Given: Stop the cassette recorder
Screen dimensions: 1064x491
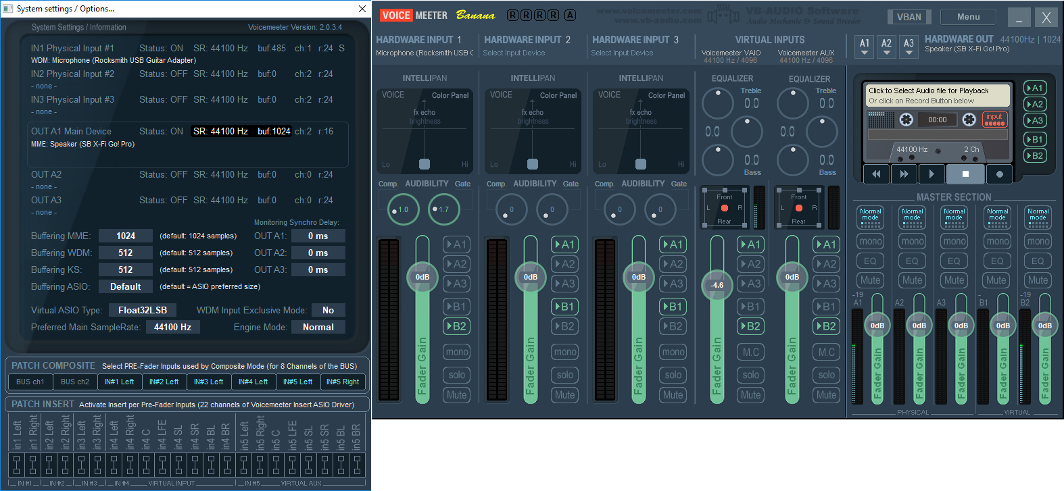Looking at the screenshot, I should [965, 174].
